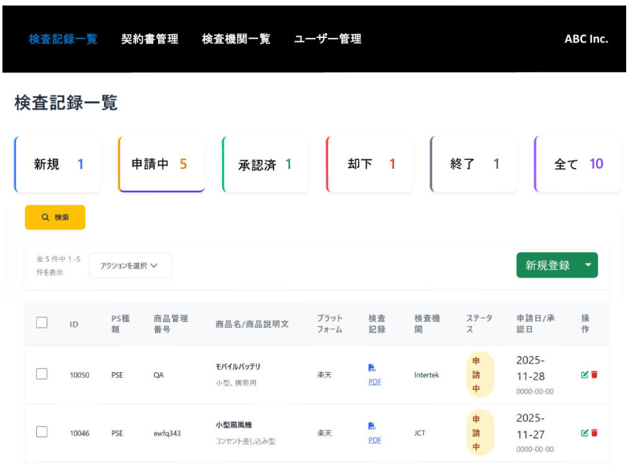Click the edit icon for record 10046

point(584,433)
